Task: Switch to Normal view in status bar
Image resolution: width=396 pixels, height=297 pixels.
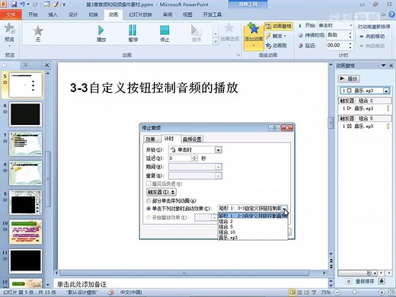Action: click(292, 292)
